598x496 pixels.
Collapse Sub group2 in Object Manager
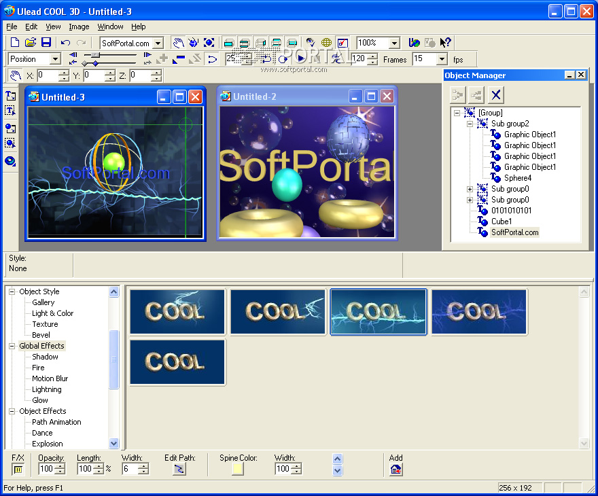pyautogui.click(x=470, y=124)
